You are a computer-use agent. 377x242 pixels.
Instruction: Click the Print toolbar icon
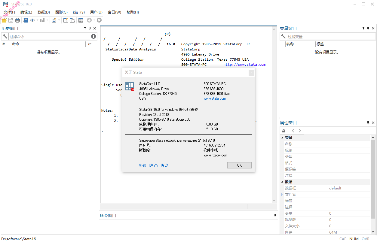point(17,20)
